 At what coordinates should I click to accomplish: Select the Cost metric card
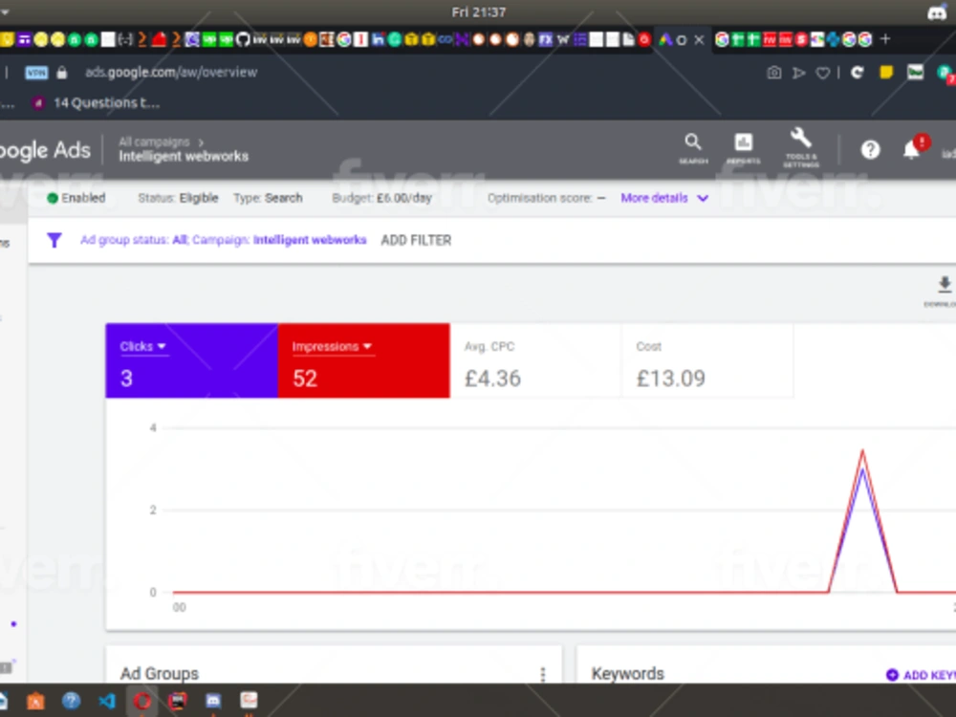(707, 361)
